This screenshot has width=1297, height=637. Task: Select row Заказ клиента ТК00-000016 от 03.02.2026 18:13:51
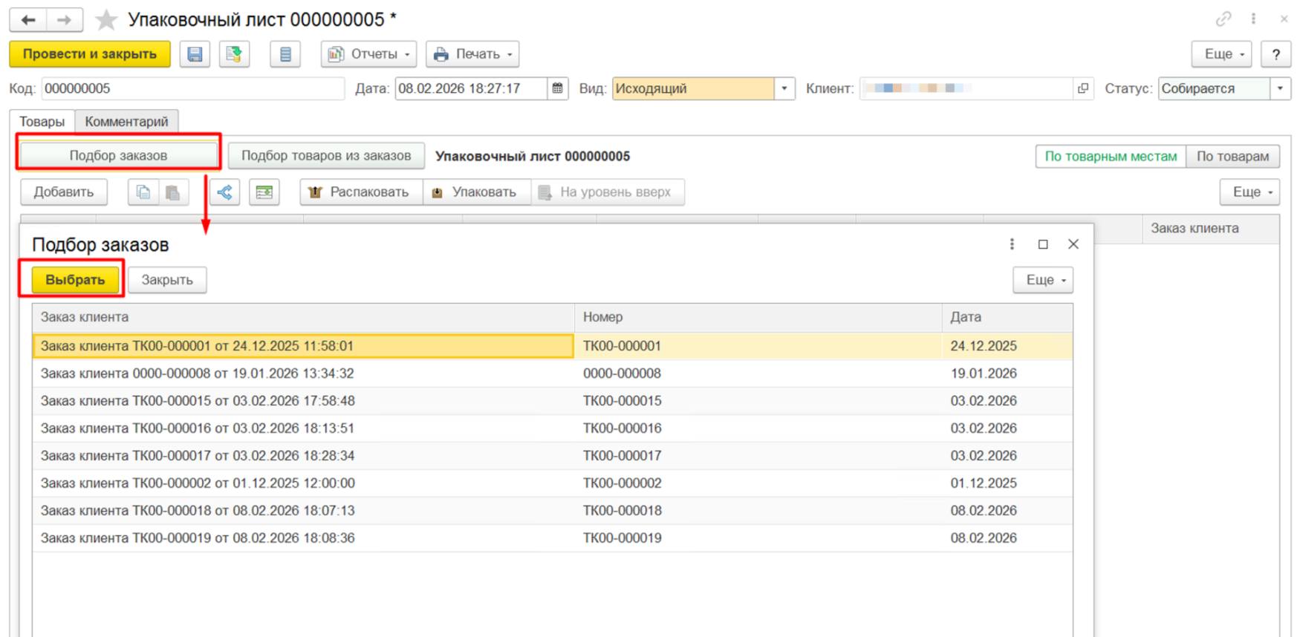point(553,428)
